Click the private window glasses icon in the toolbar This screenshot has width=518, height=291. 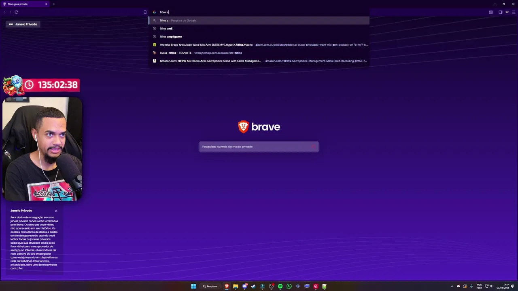pos(507,12)
